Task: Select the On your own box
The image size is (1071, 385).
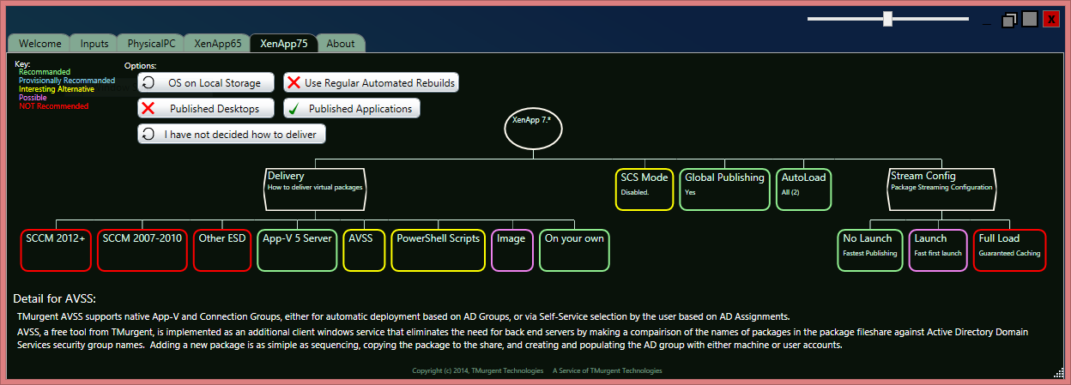Action: point(574,250)
